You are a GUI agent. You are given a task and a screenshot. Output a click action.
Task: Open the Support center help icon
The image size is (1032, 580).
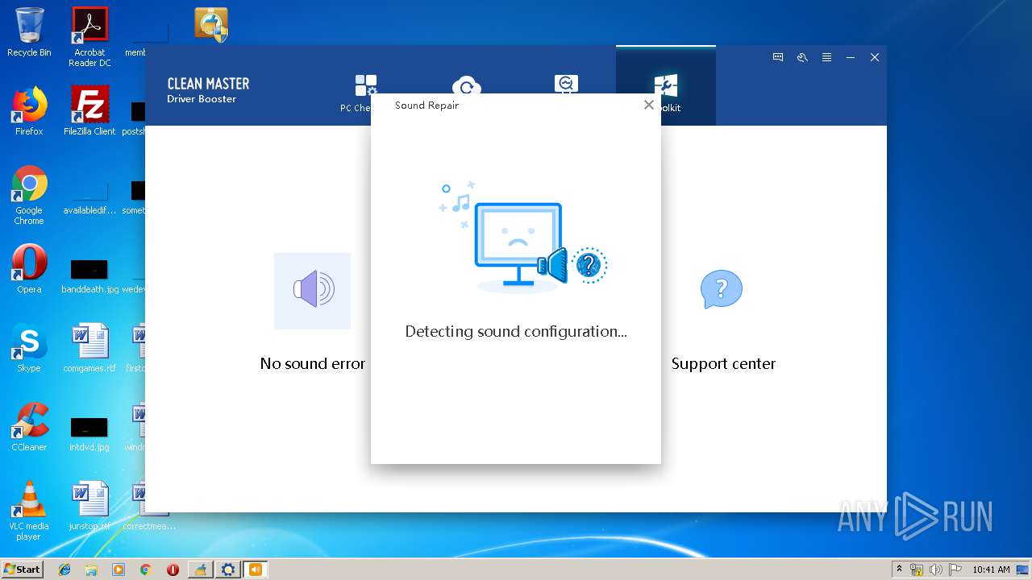click(x=722, y=289)
